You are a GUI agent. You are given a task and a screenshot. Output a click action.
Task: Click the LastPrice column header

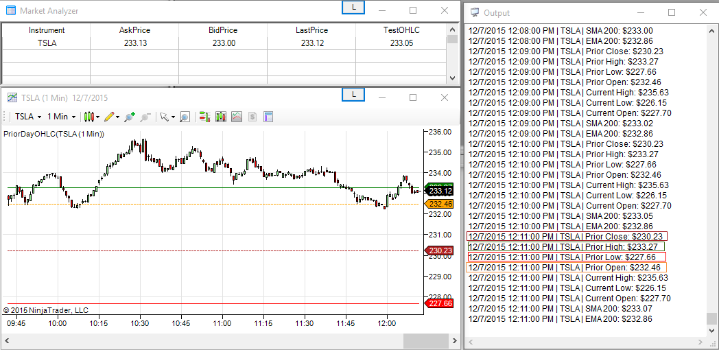(311, 30)
